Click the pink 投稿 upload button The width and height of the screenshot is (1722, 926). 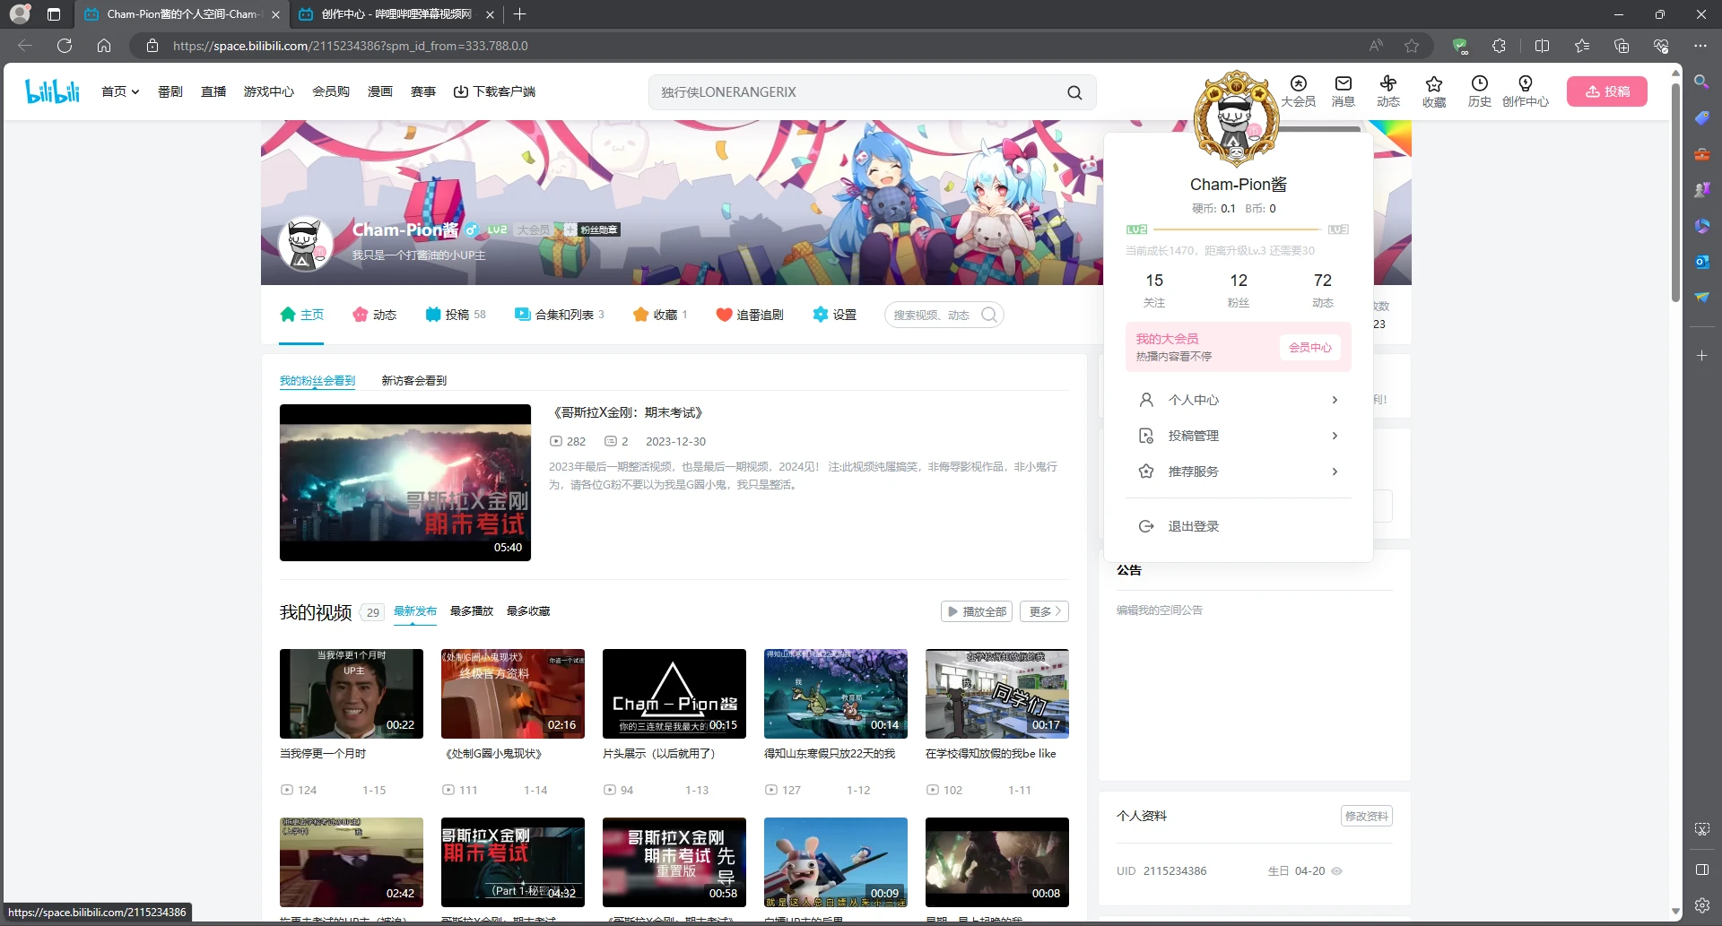point(1607,91)
